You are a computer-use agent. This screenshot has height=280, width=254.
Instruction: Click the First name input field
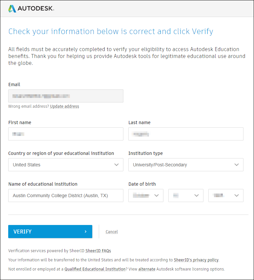coord(66,134)
